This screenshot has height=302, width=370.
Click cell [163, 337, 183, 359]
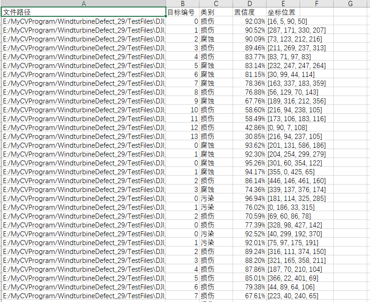click(x=283, y=83)
